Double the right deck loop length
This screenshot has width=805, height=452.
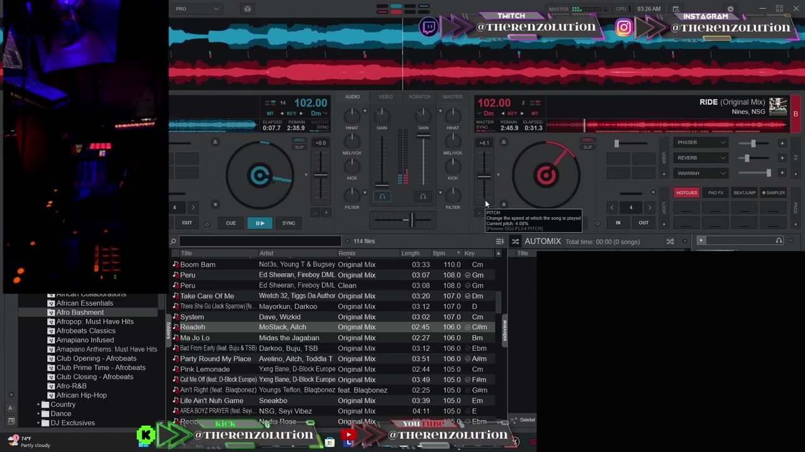(x=650, y=207)
